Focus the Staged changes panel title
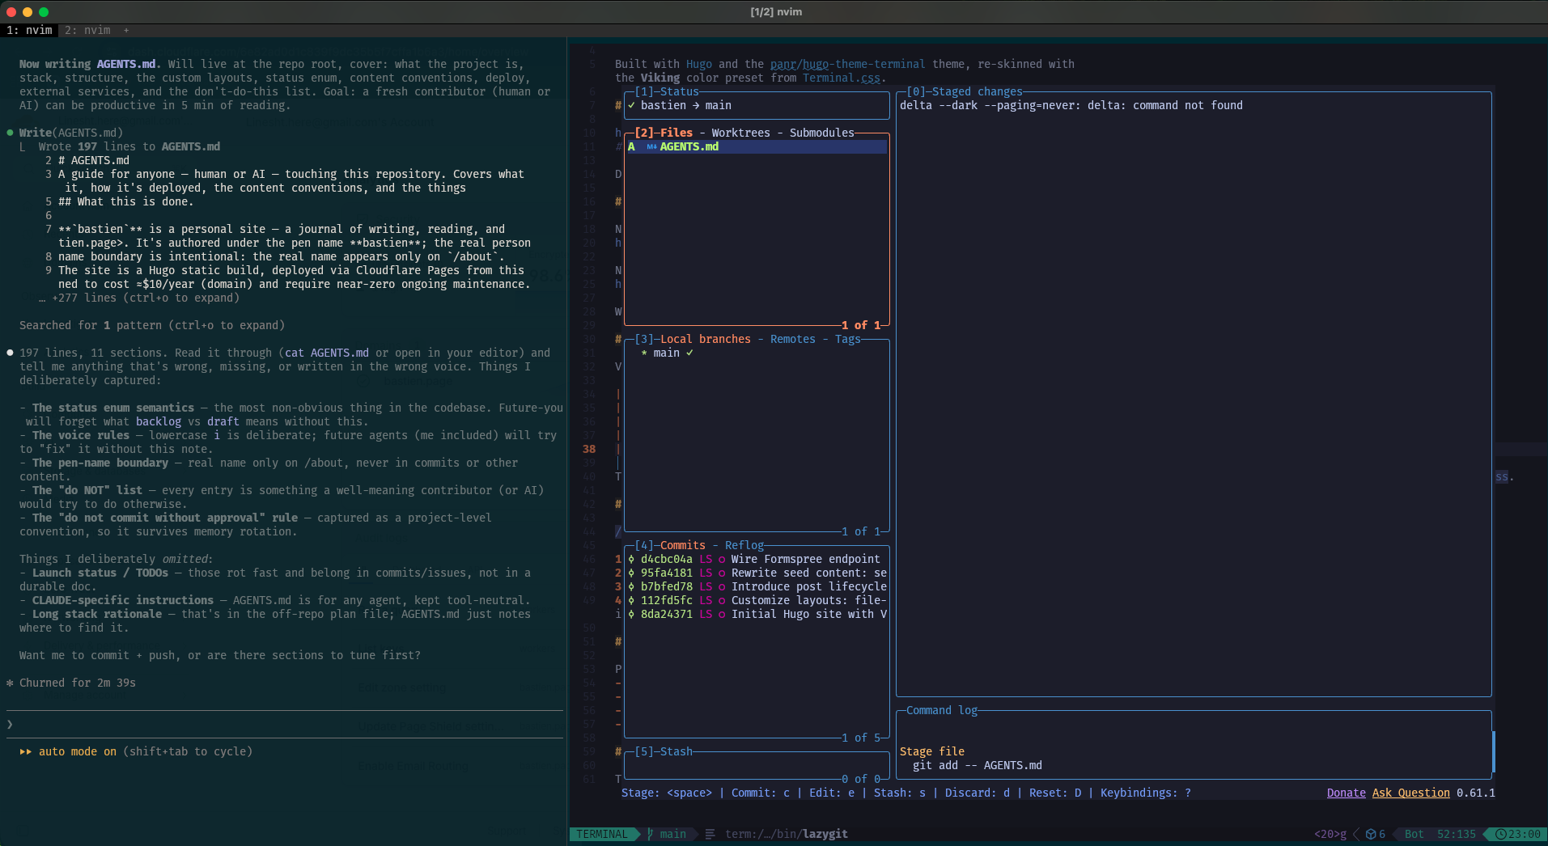Viewport: 1548px width, 846px height. pos(965,91)
